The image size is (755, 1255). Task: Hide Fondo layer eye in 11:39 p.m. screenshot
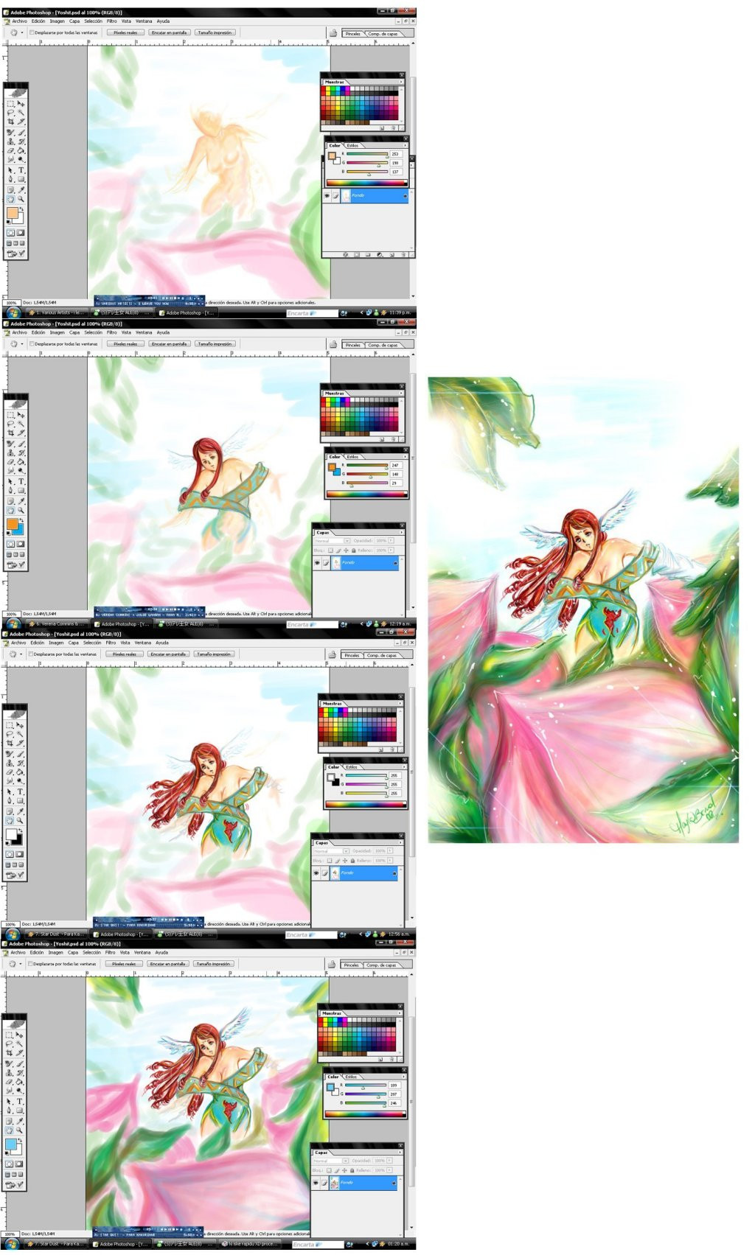pyautogui.click(x=327, y=195)
